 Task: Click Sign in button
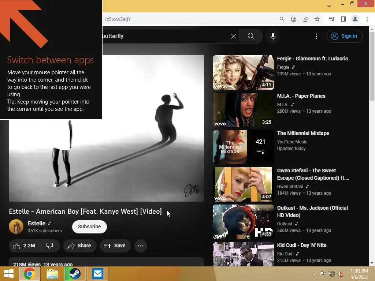coord(344,36)
